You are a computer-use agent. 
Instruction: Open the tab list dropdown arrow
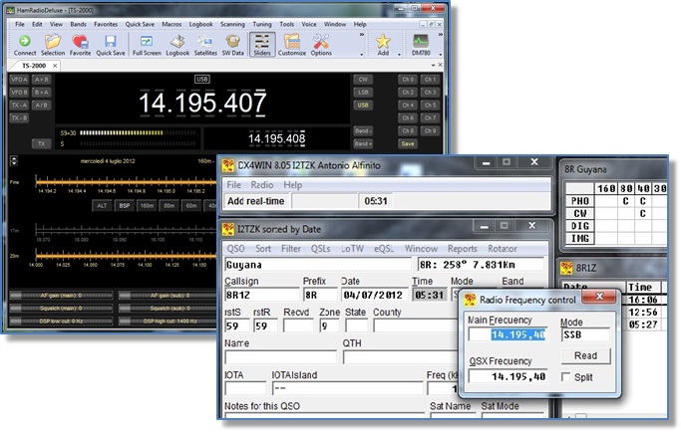[433, 65]
